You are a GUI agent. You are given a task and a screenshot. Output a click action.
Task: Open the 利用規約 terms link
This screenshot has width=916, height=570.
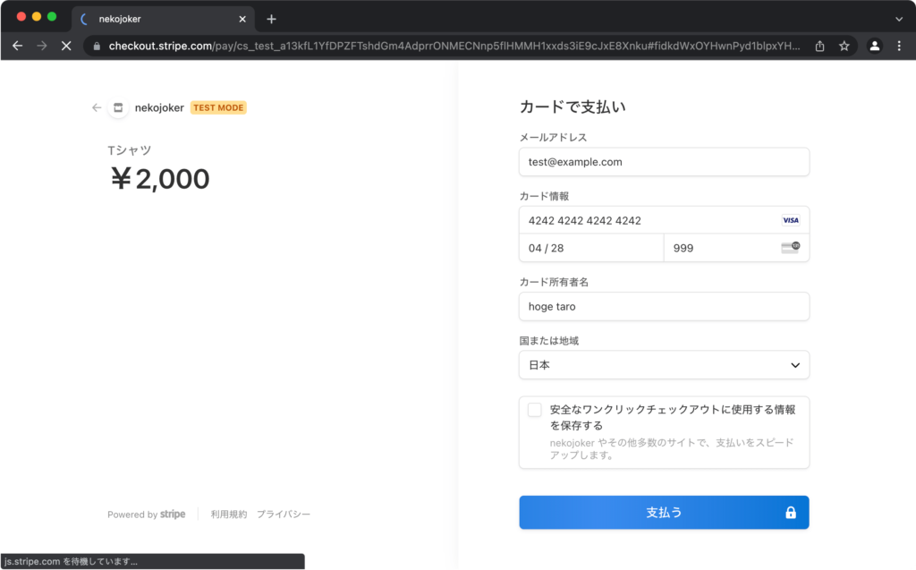coord(228,515)
